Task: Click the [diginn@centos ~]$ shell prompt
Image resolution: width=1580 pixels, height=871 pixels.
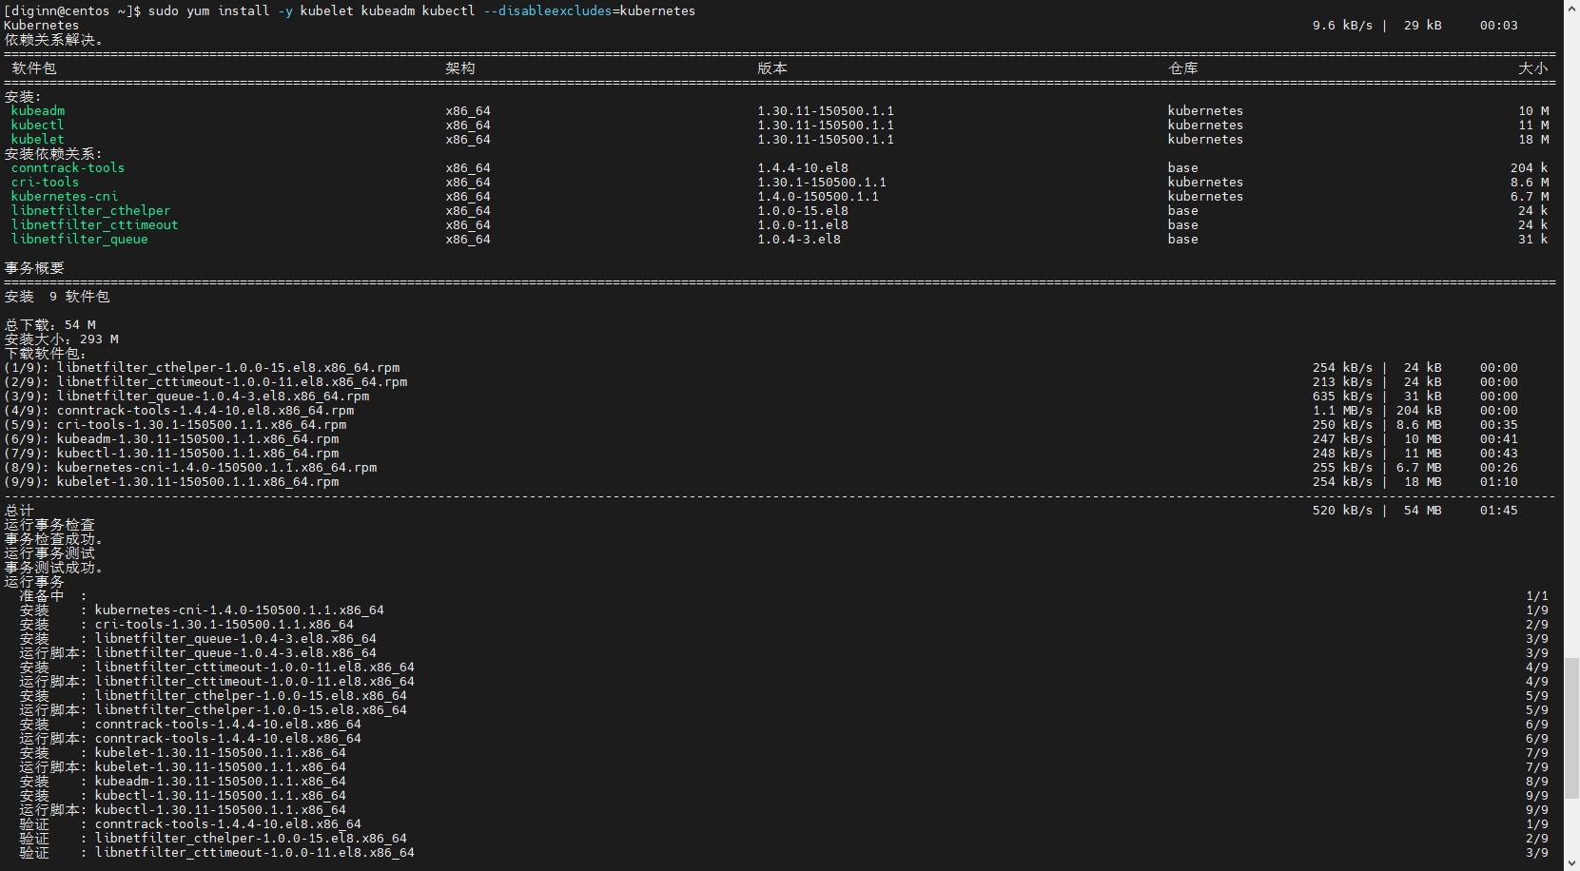Action: point(72,11)
